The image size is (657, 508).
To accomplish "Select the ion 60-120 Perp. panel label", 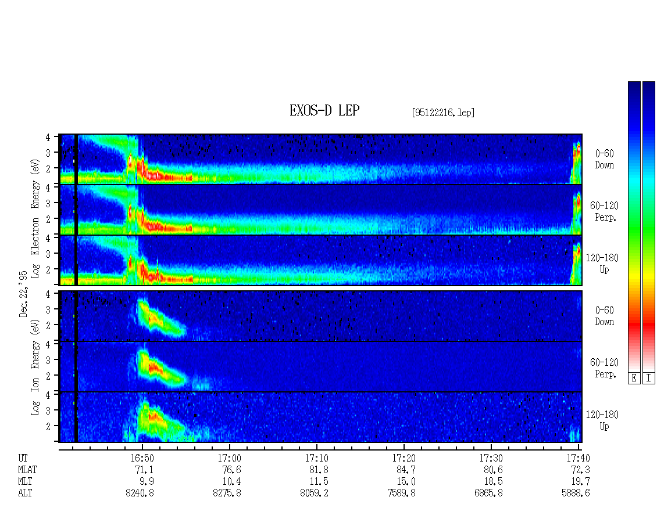I will coord(604,368).
